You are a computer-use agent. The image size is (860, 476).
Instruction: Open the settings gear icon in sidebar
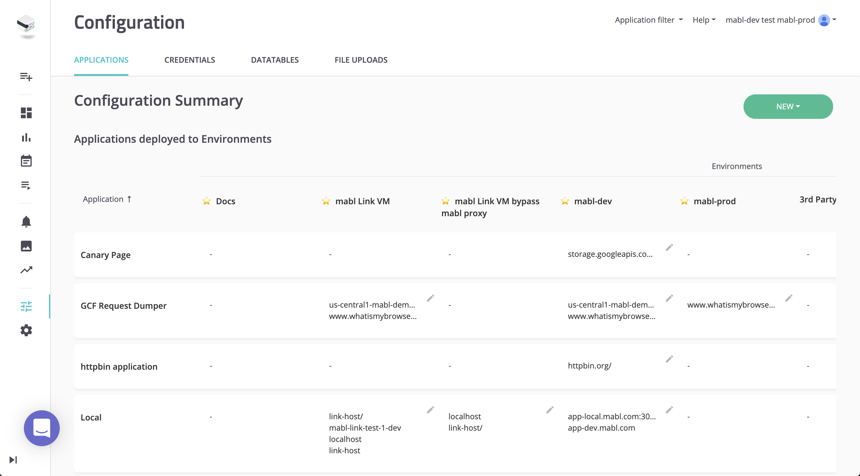(26, 331)
